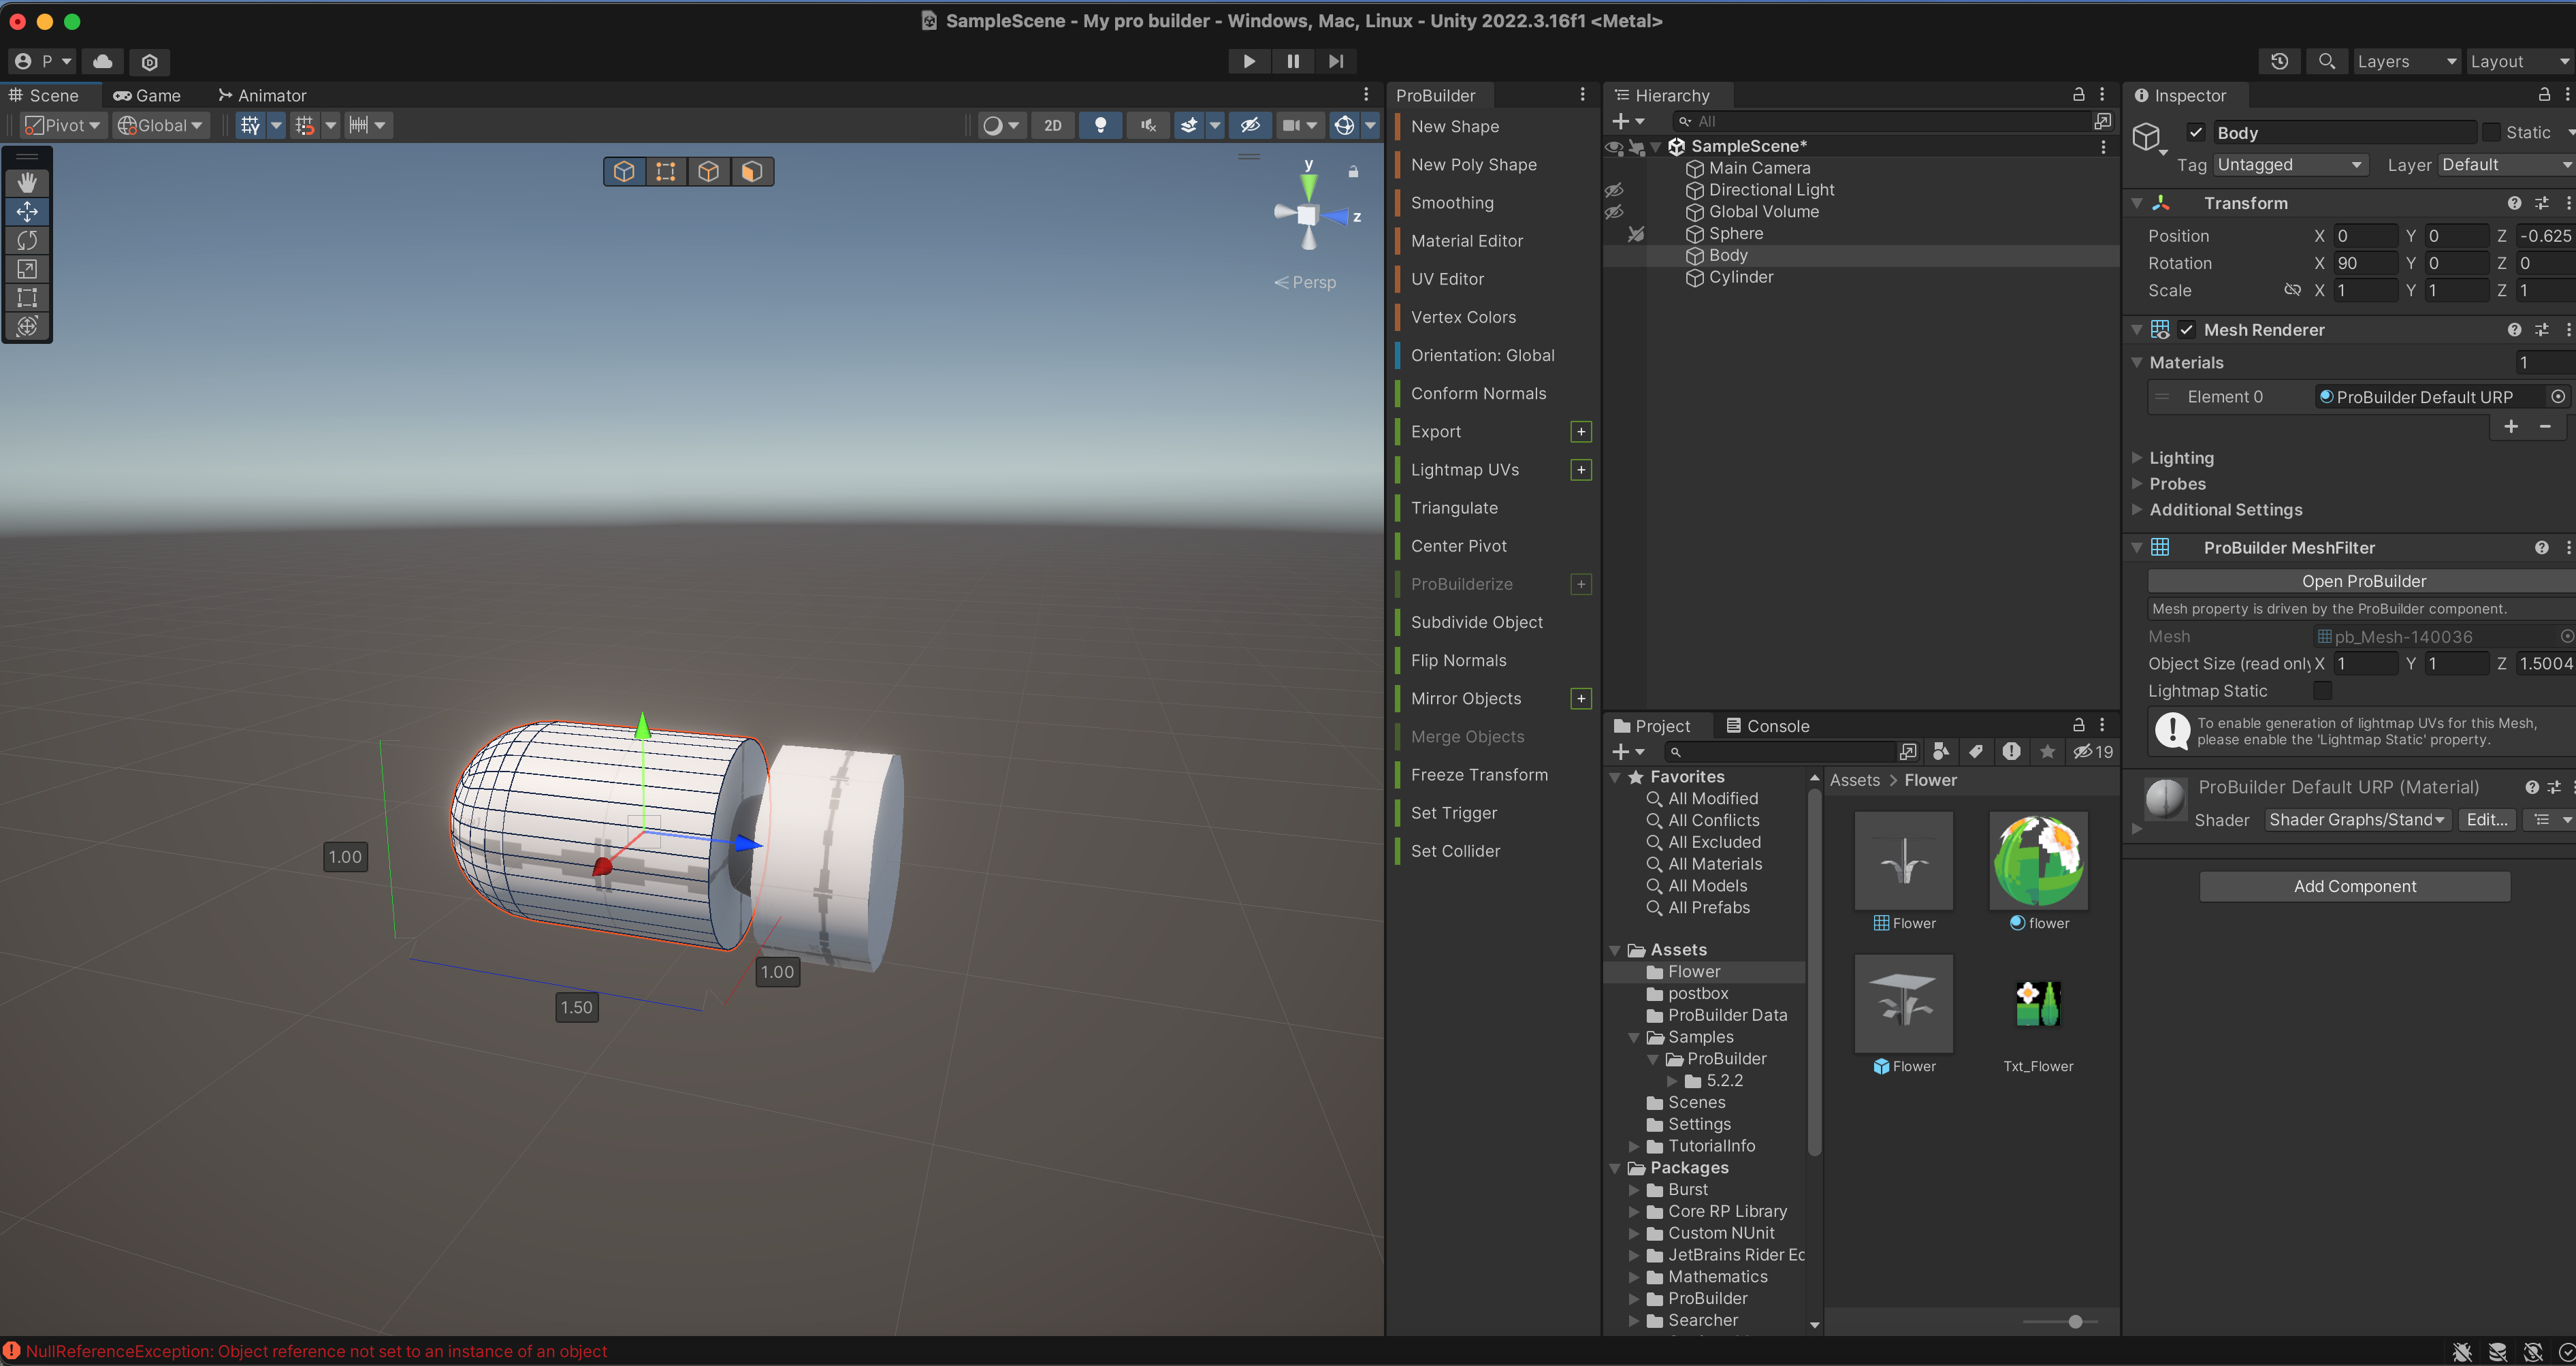Select the Rotate tool
2576x1366 pixels.
(27, 240)
